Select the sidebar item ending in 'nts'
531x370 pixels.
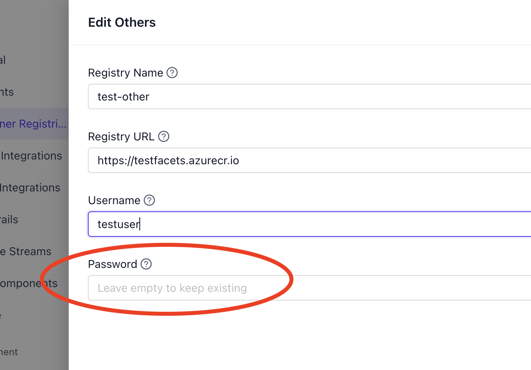coord(7,92)
